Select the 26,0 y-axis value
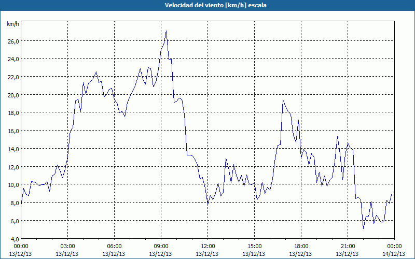The image size is (415, 259). (13, 41)
